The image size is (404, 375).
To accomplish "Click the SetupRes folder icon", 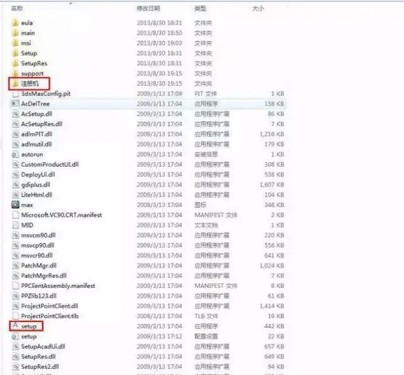I will [15, 63].
